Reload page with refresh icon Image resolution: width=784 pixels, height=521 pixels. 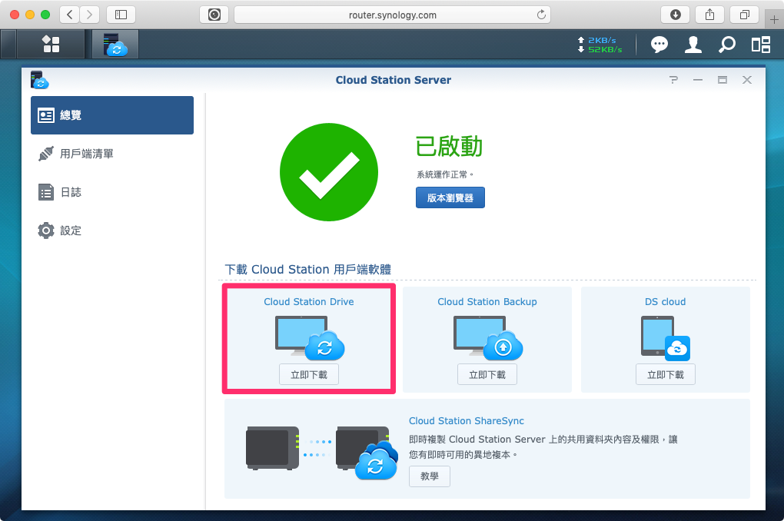[x=541, y=15]
